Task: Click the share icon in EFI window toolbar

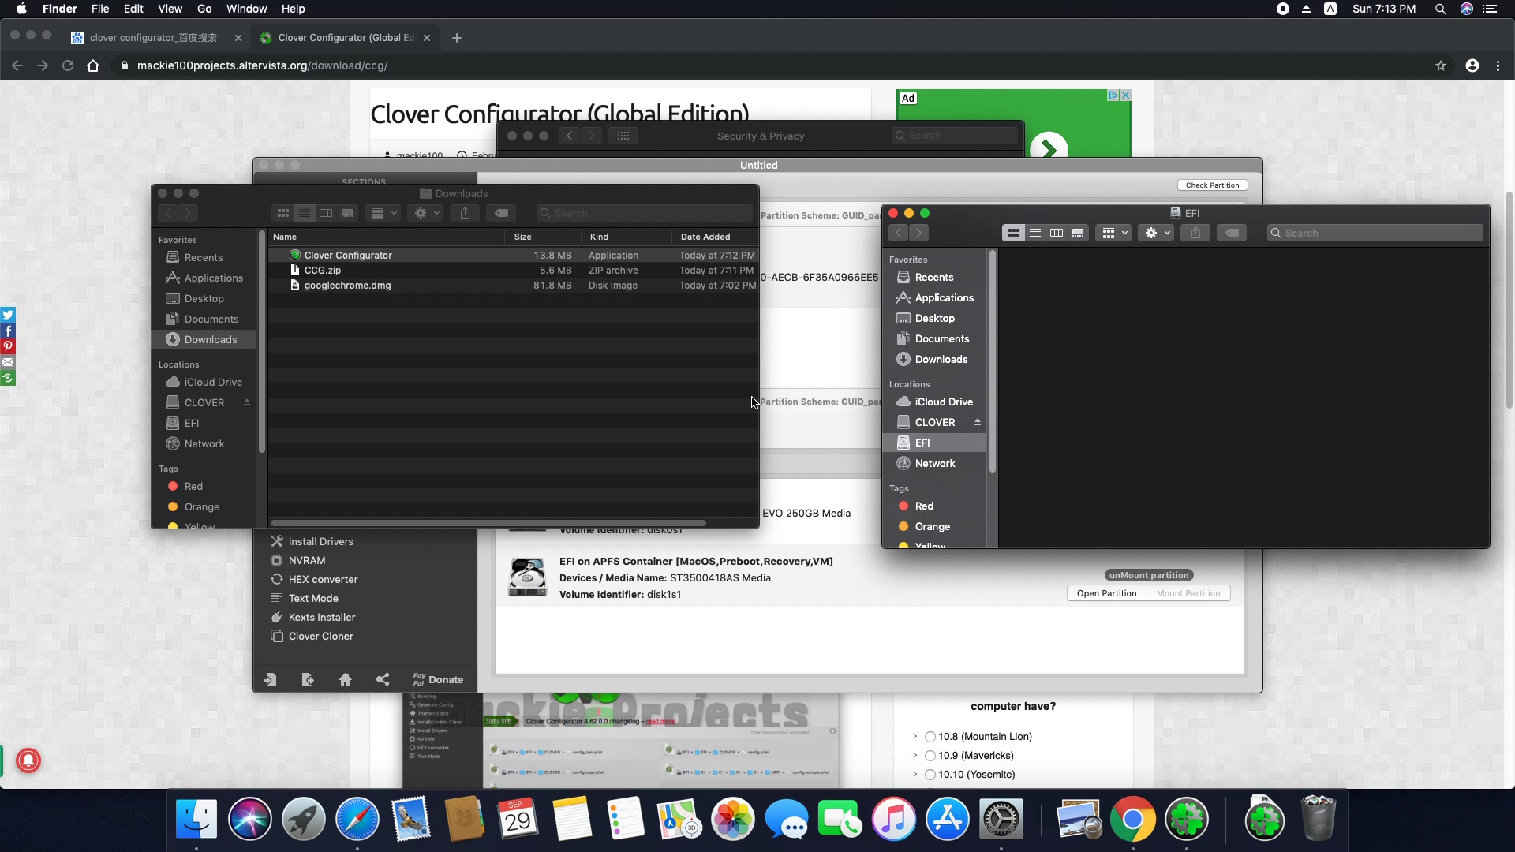Action: [x=1195, y=233]
